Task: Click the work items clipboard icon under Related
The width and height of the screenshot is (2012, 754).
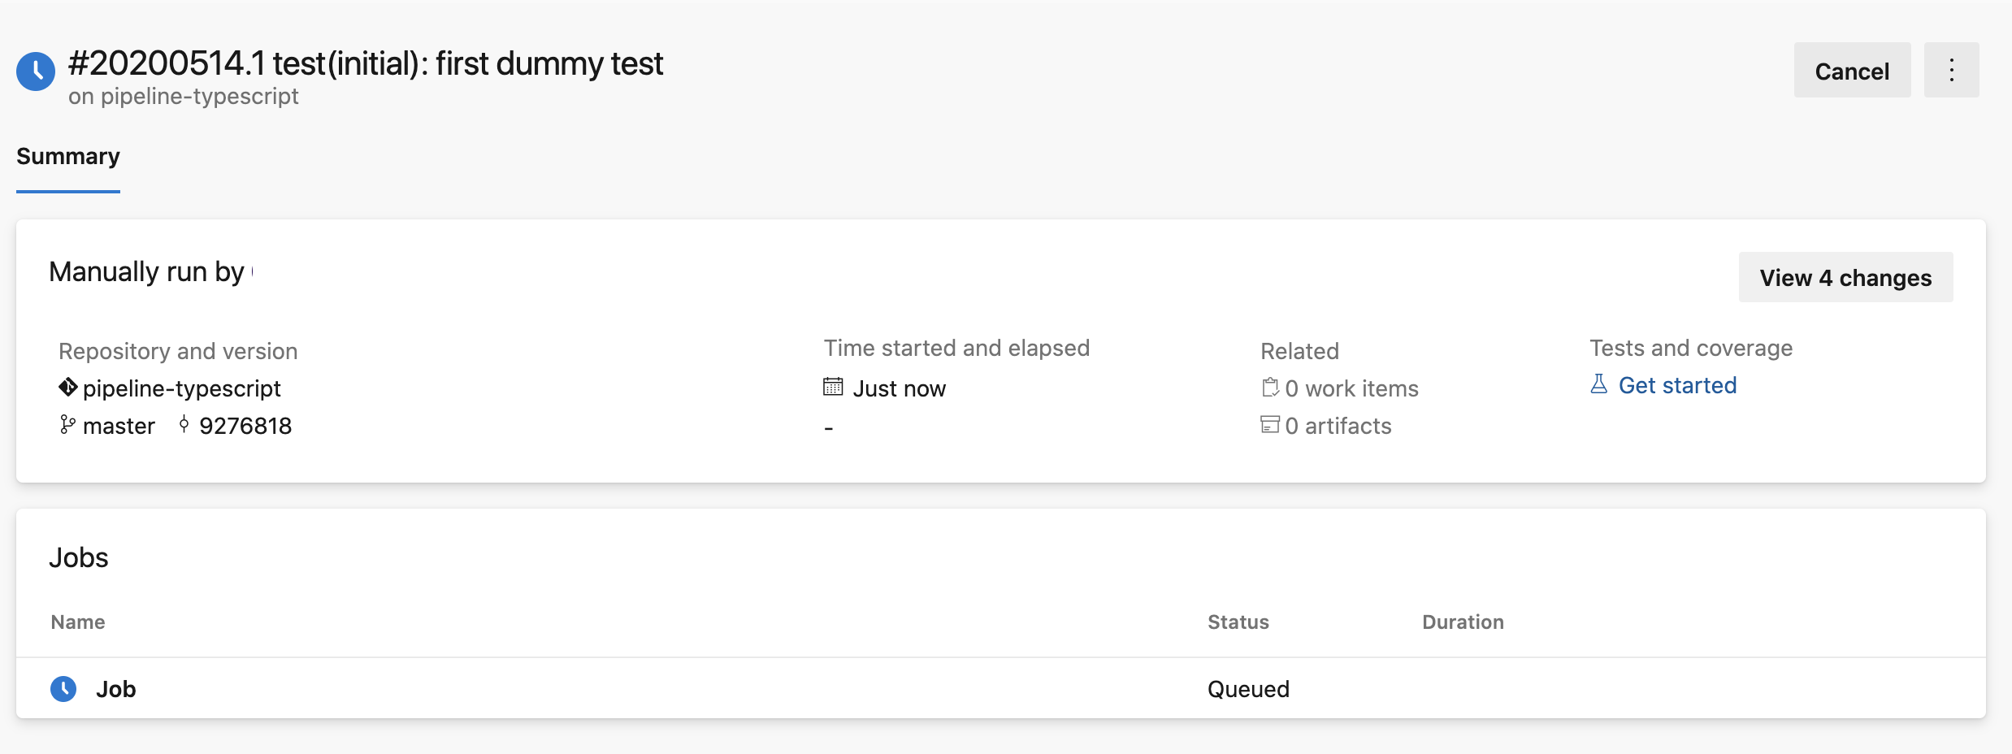Action: click(1270, 388)
